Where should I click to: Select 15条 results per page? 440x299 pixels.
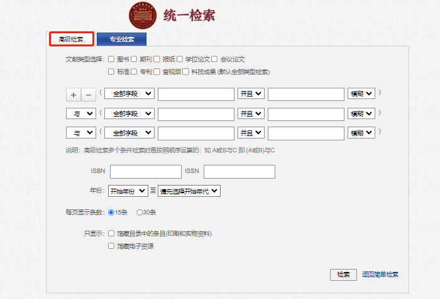111,212
